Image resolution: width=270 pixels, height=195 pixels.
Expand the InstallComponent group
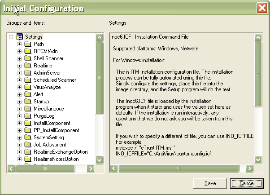coord(19,123)
